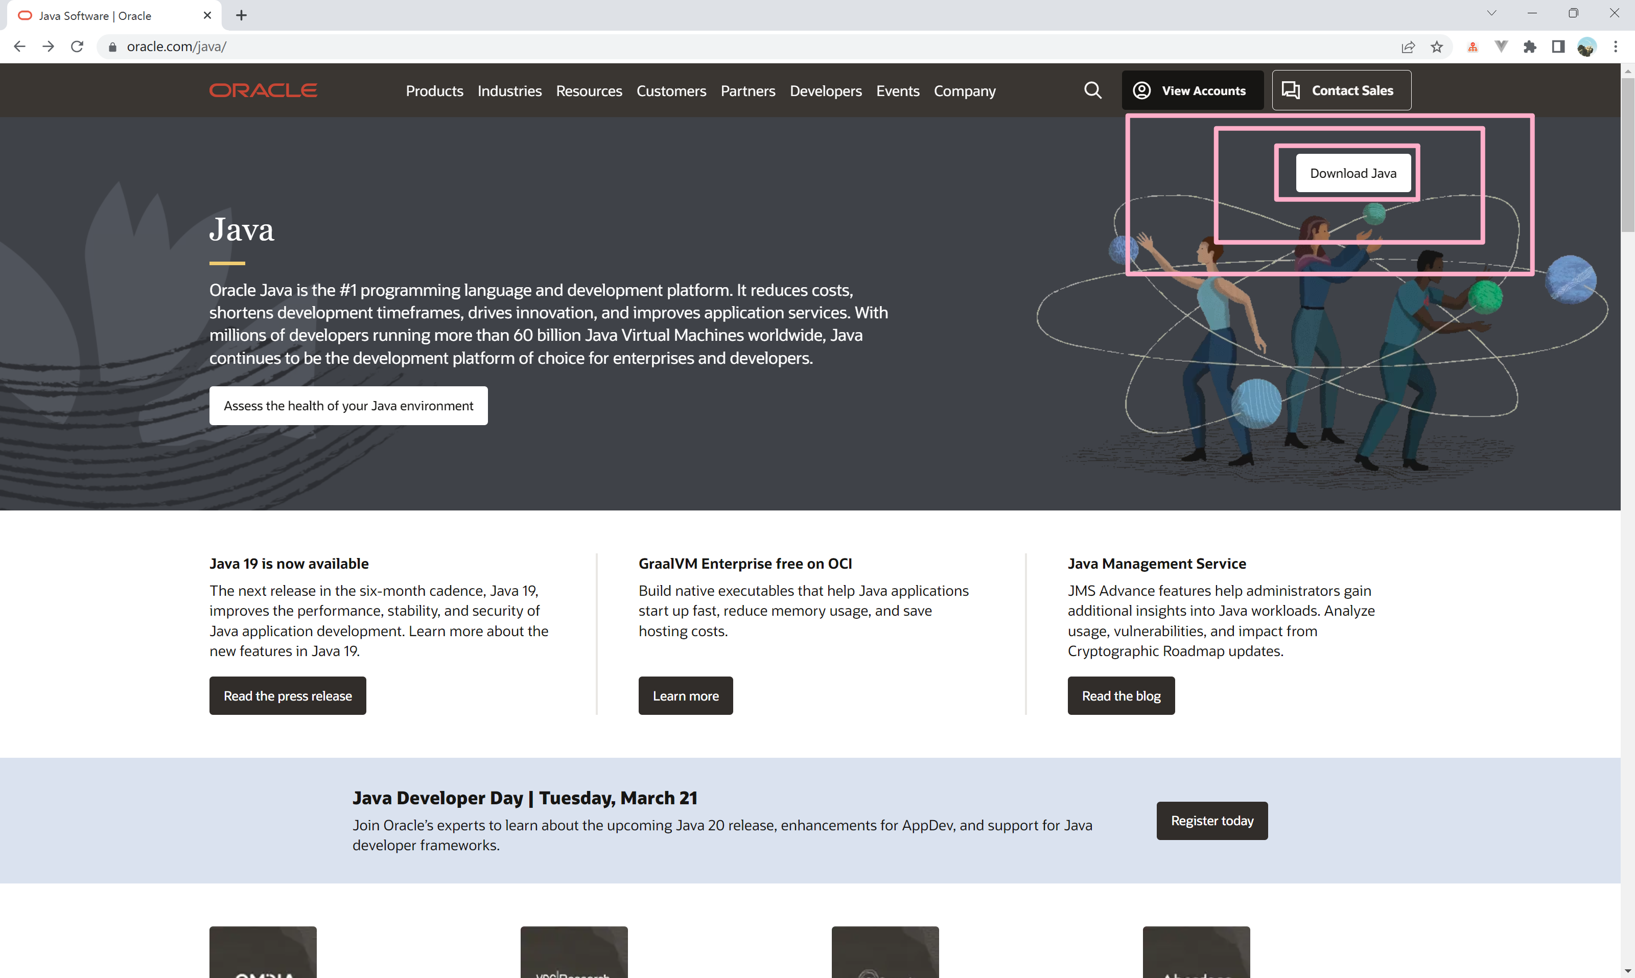Screen dimensions: 1635x978
Task: Click the address bar URL oracle.com/java/
Action: click(176, 47)
